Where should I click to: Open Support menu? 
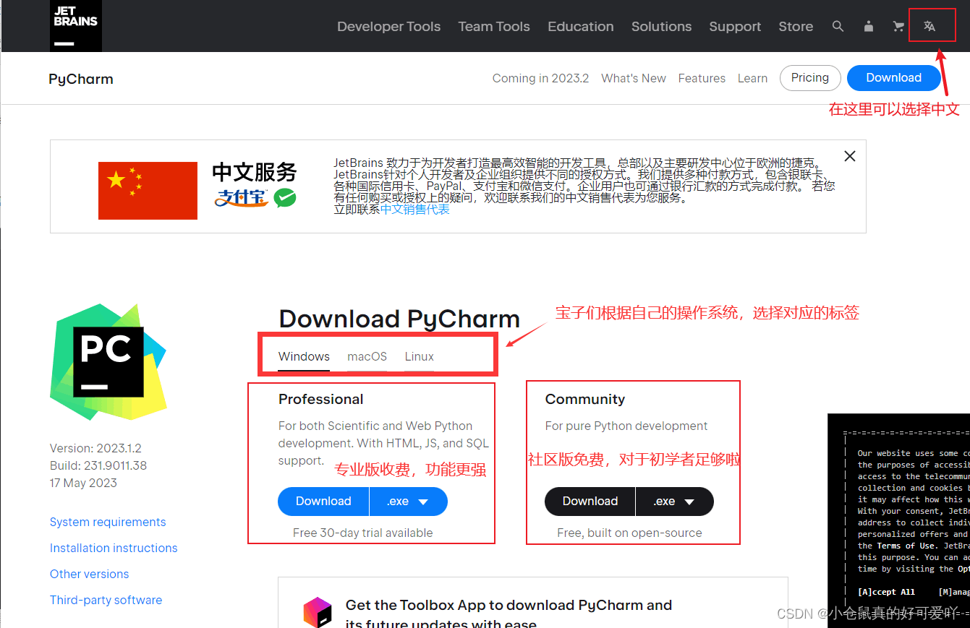pos(735,27)
